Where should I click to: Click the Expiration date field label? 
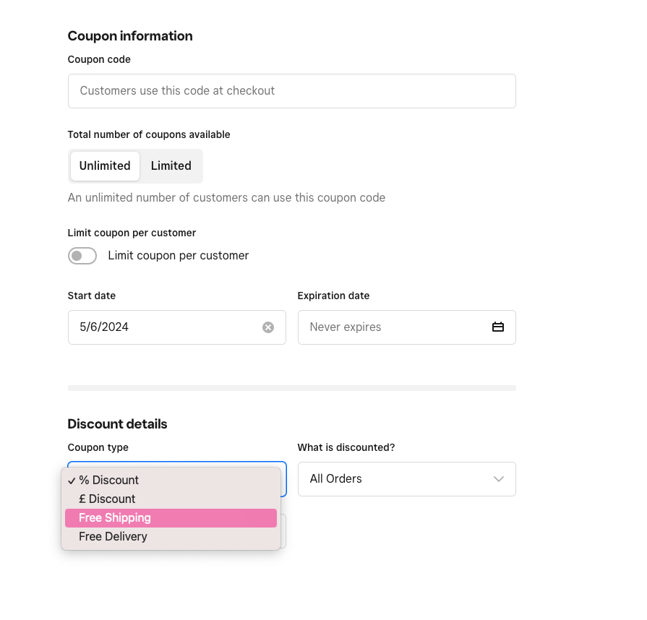pos(333,296)
